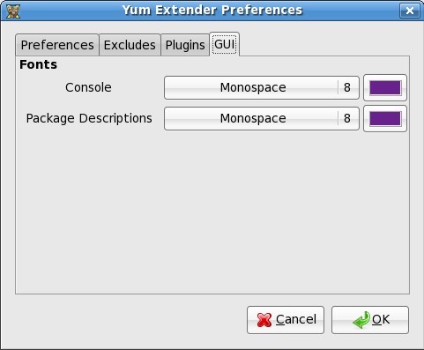
Task: Click the Package Descriptions label
Action: pos(89,118)
